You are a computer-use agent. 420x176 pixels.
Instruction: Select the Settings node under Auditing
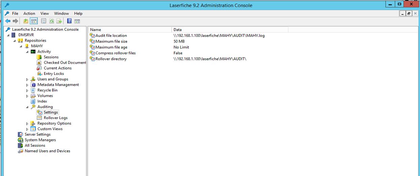(51, 112)
